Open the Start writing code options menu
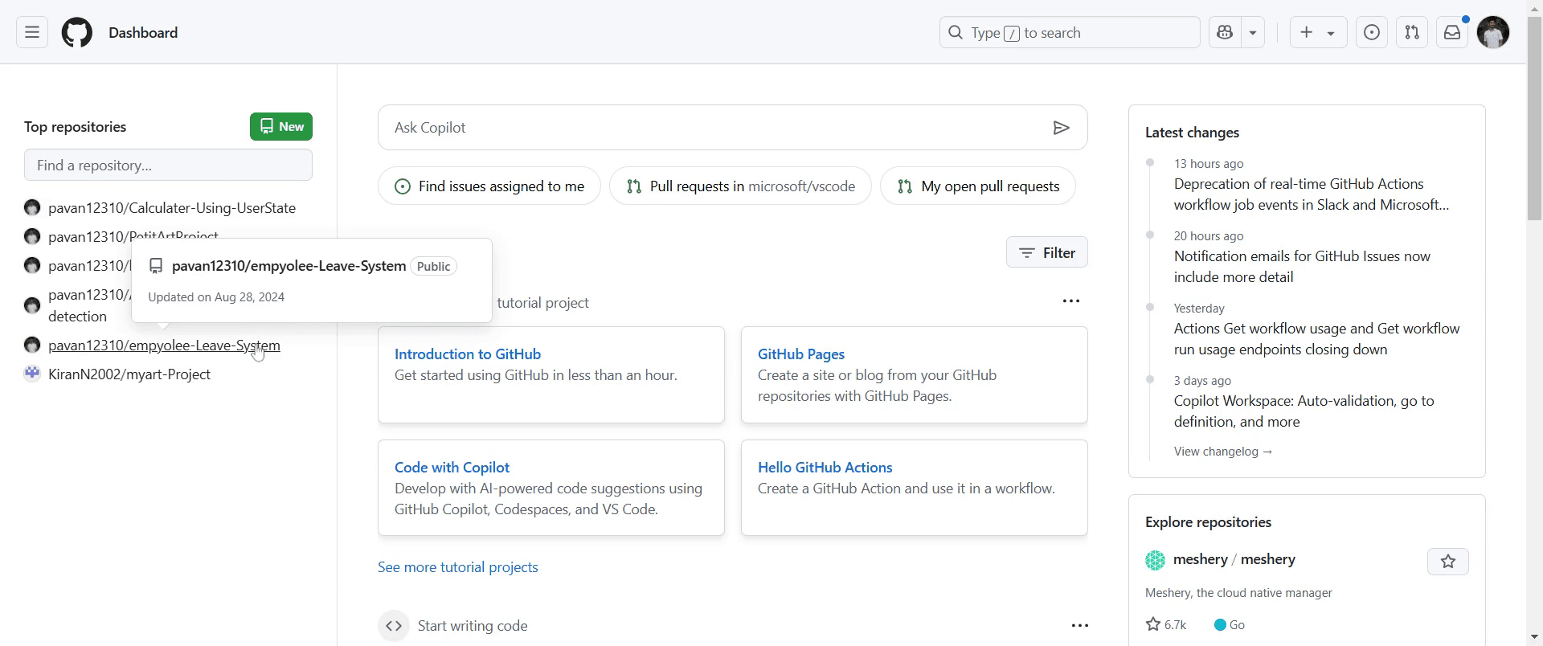 [x=1079, y=626]
